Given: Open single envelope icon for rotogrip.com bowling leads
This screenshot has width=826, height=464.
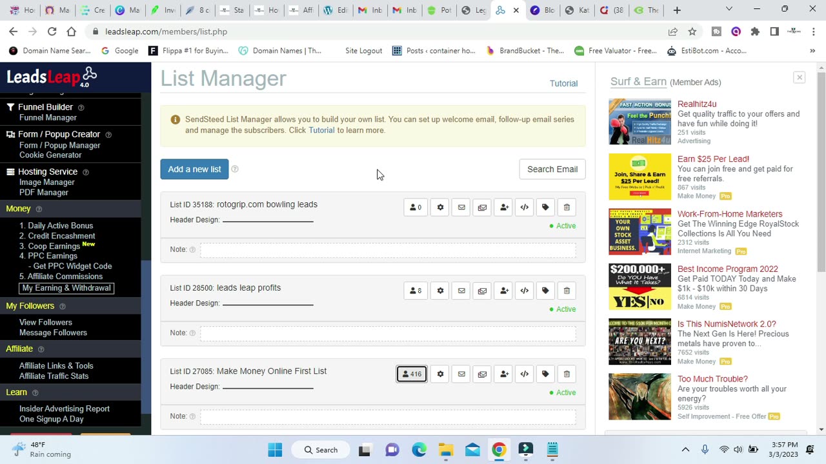Looking at the screenshot, I should 461,208.
